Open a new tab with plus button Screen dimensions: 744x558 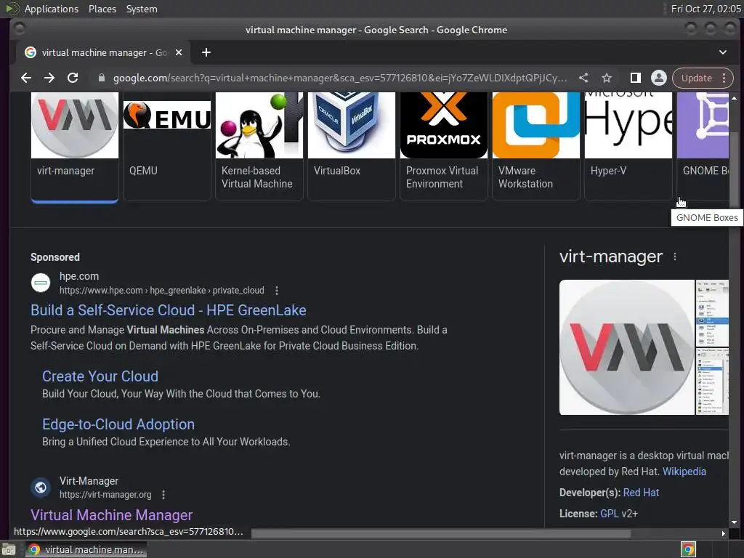tap(206, 52)
